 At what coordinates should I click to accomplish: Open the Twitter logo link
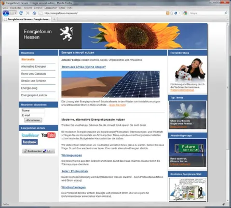pyautogui.click(x=31, y=135)
